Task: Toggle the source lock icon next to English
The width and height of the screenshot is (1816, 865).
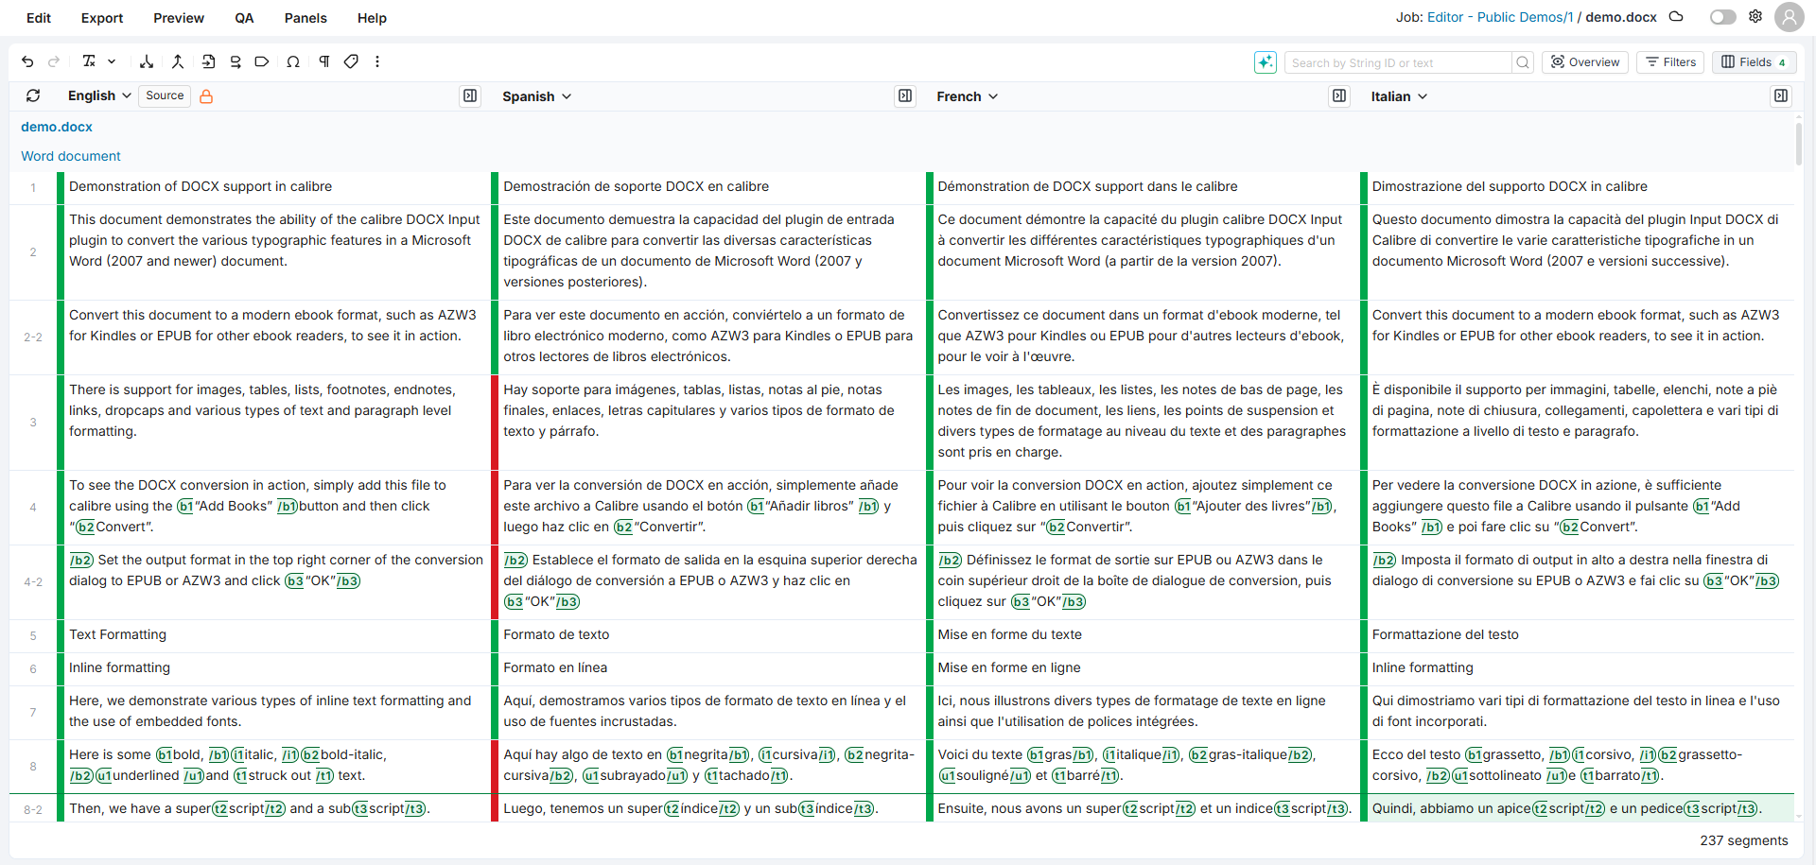Action: (206, 95)
